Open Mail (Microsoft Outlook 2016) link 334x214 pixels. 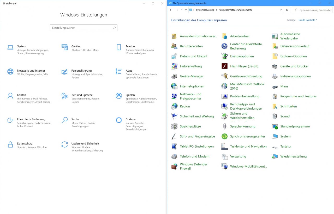click(x=247, y=86)
